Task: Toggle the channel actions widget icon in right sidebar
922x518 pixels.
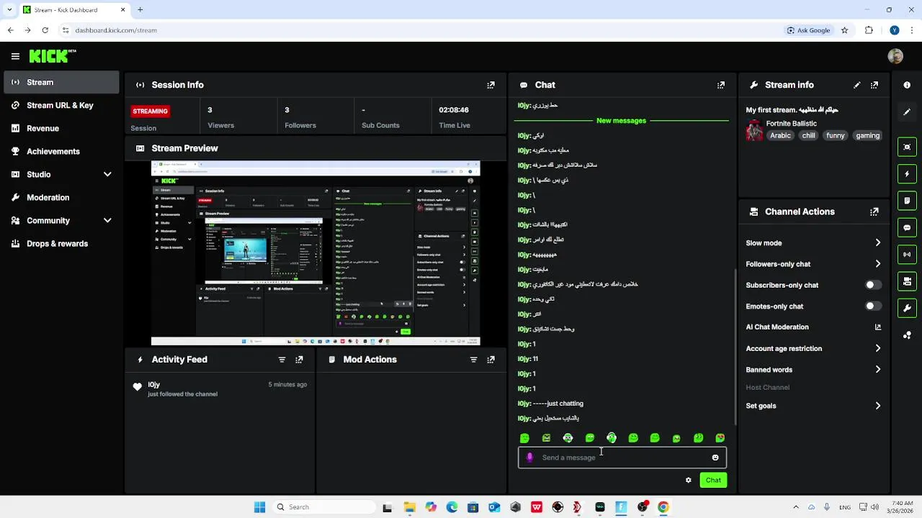Action: [907, 281]
